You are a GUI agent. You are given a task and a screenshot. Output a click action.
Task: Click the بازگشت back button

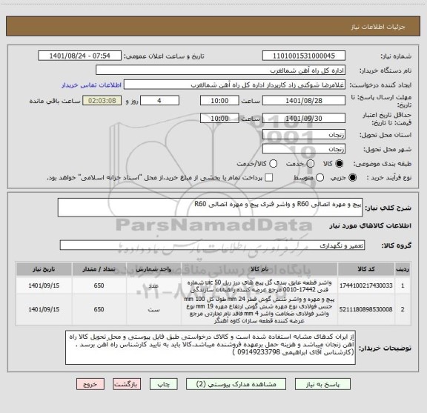(x=127, y=384)
